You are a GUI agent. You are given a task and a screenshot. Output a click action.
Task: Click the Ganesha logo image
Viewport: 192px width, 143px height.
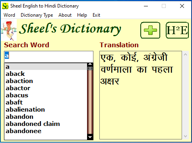[x=9, y=30]
